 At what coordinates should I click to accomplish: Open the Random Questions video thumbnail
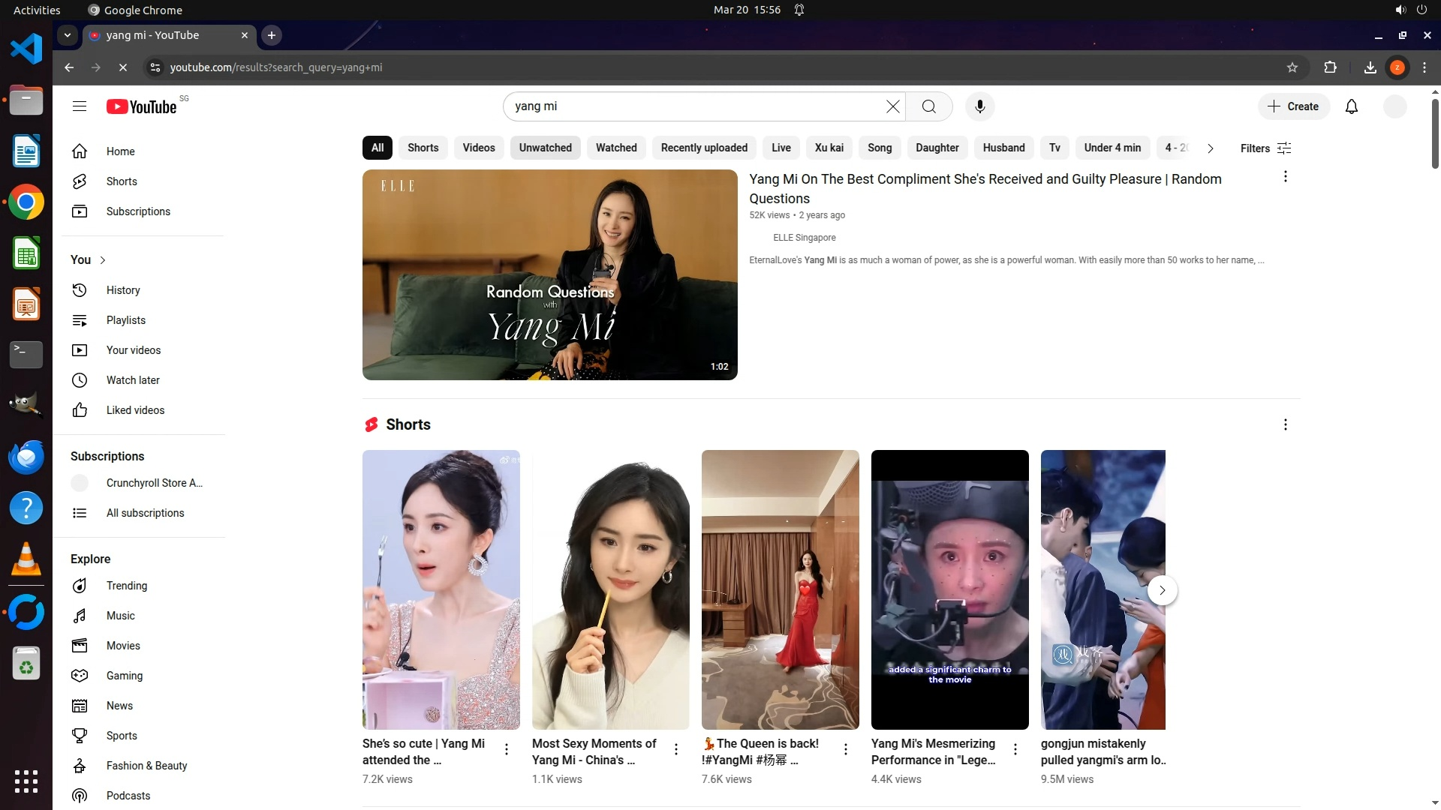(x=549, y=274)
